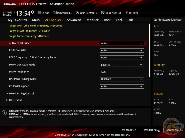Open the Monitor tab

pyautogui.click(x=92, y=20)
